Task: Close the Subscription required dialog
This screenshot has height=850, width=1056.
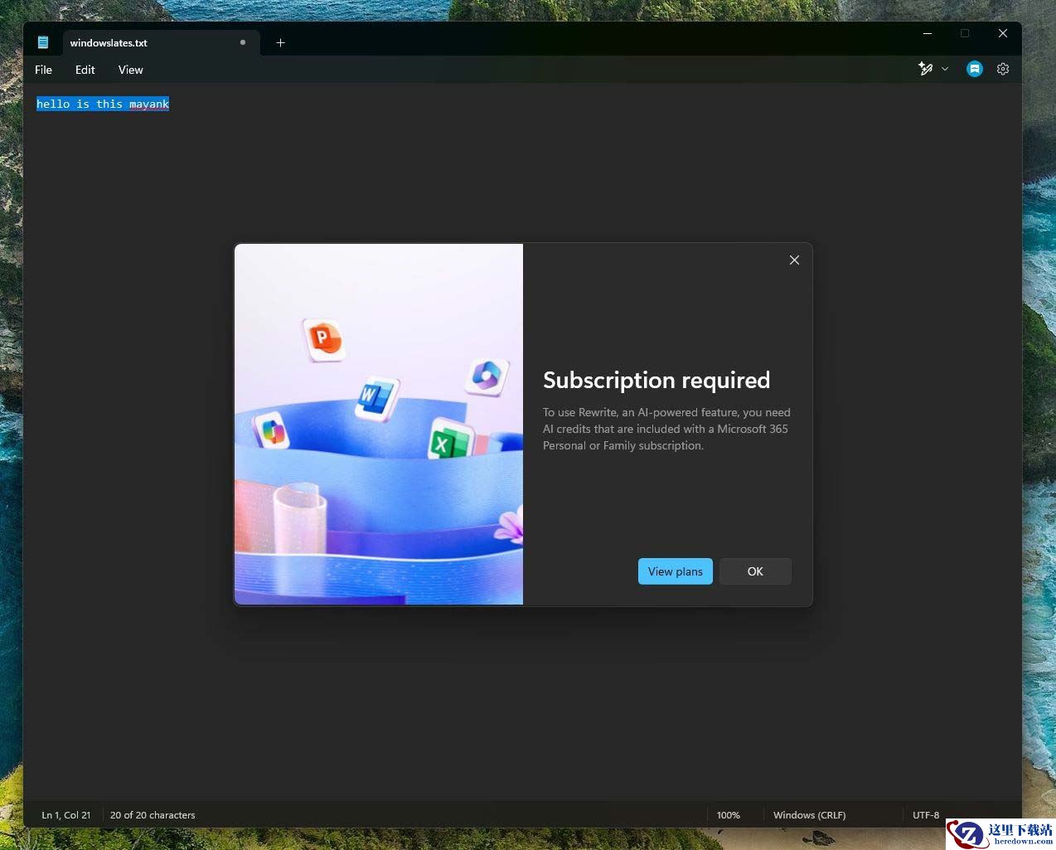Action: coord(794,260)
